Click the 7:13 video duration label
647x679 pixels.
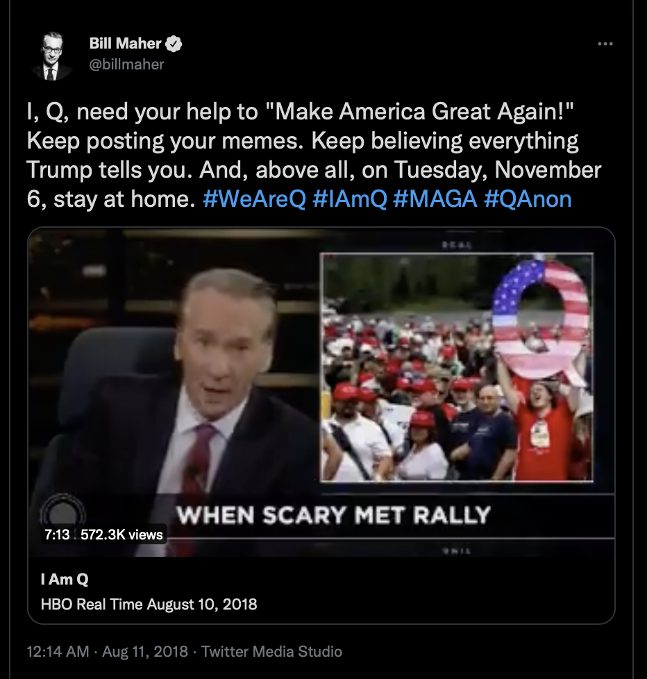pos(57,535)
